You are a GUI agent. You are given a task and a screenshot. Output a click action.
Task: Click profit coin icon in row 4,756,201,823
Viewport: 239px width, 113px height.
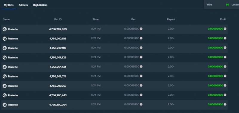pyautogui.click(x=225, y=57)
